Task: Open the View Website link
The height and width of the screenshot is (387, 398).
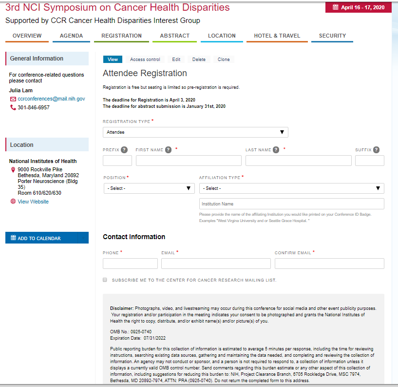Action: point(33,202)
